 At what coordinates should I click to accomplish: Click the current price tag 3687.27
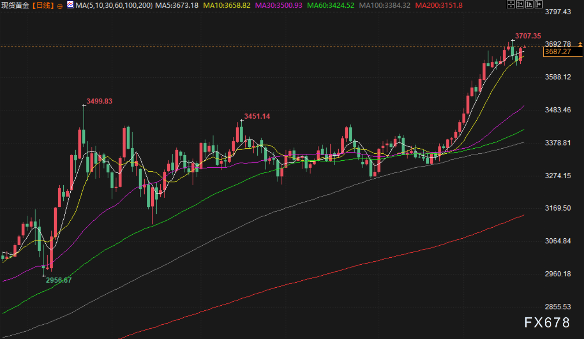pyautogui.click(x=558, y=52)
